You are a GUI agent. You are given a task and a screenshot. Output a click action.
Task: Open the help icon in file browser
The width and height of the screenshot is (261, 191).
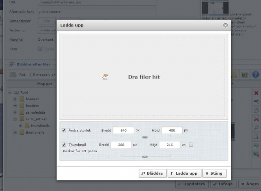tap(256, 75)
